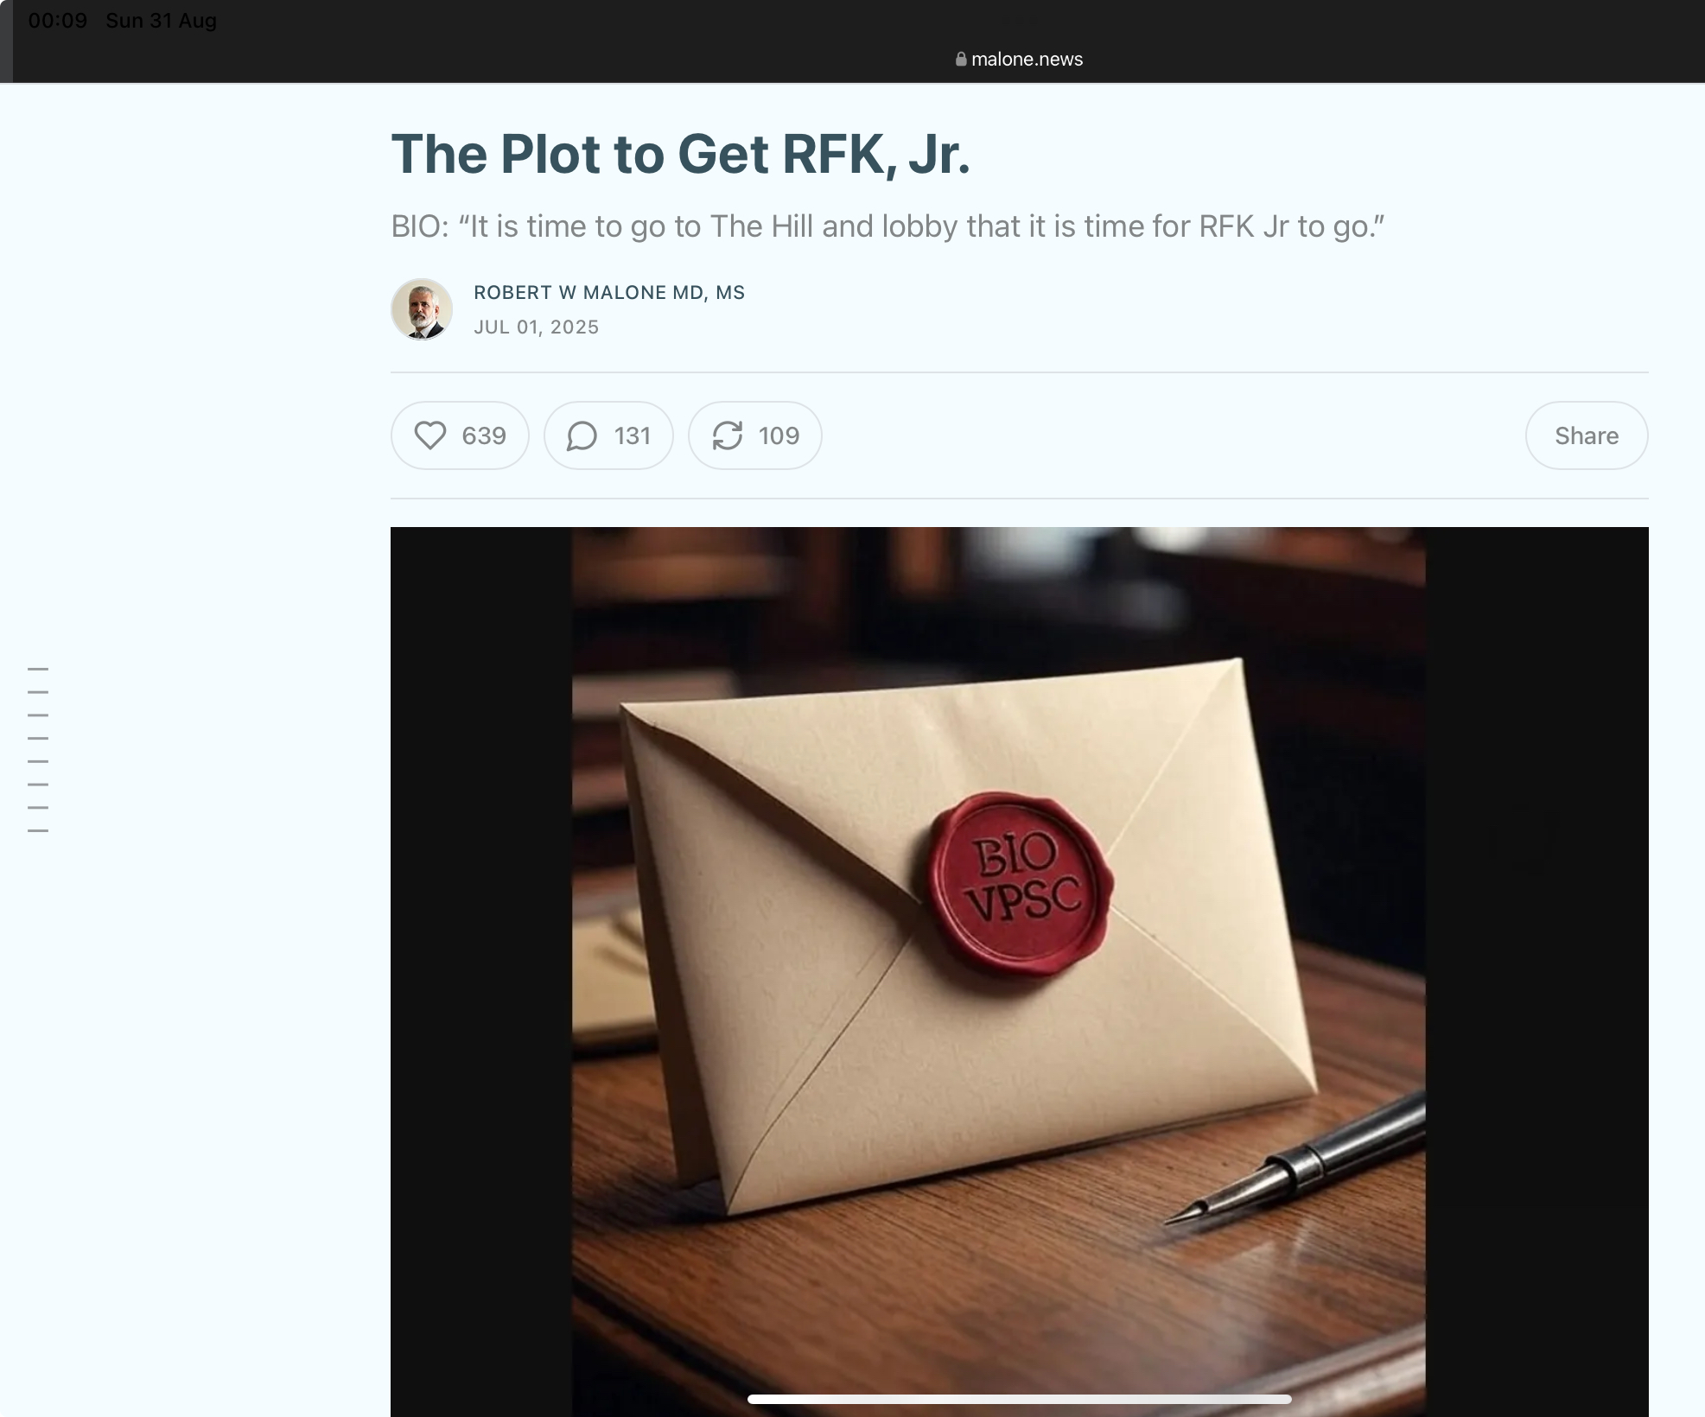Image resolution: width=1705 pixels, height=1417 pixels.
Task: Click the 639 likes count
Action: point(484,435)
